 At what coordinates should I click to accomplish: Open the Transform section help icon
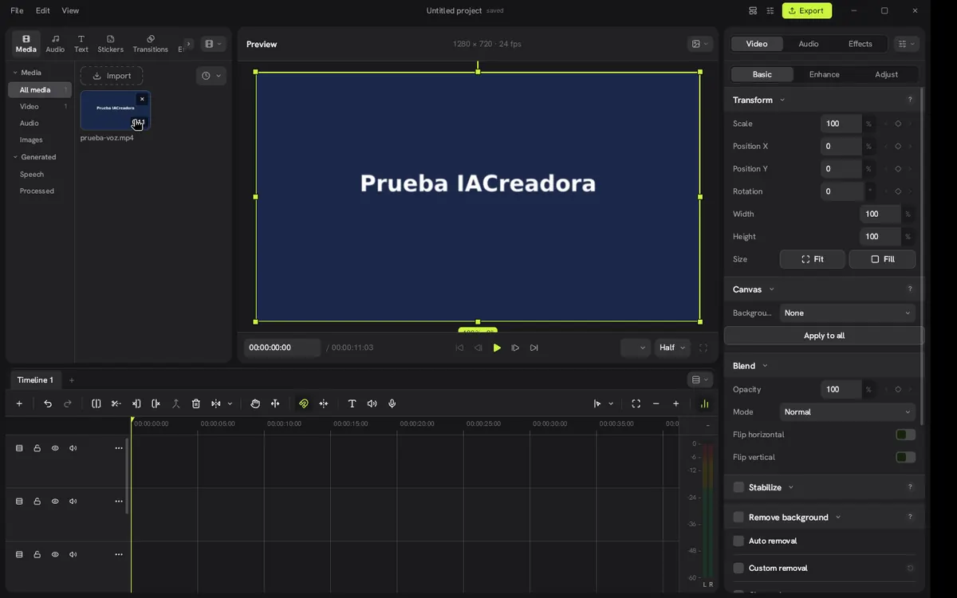(x=910, y=100)
